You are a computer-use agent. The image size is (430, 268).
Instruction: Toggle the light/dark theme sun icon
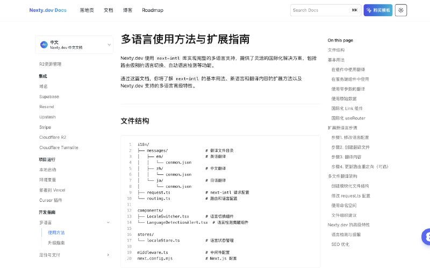click(x=400, y=10)
